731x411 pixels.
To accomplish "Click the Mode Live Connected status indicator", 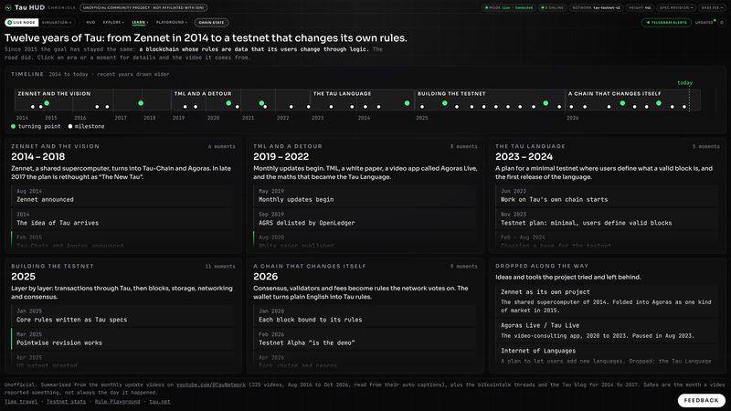I will [509, 7].
